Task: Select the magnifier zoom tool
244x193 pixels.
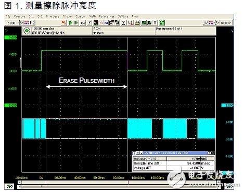Action: pos(131,23)
